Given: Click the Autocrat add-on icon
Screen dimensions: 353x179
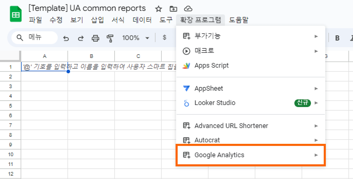Looking at the screenshot, I should tap(187, 140).
